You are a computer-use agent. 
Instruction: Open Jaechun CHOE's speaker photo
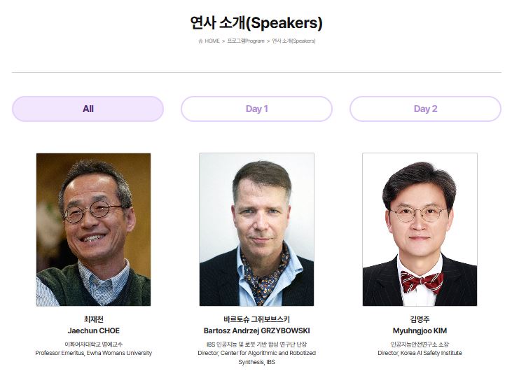click(x=93, y=229)
